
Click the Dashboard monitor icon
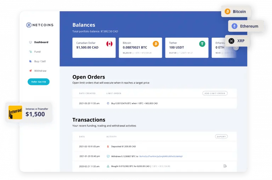click(x=30, y=42)
